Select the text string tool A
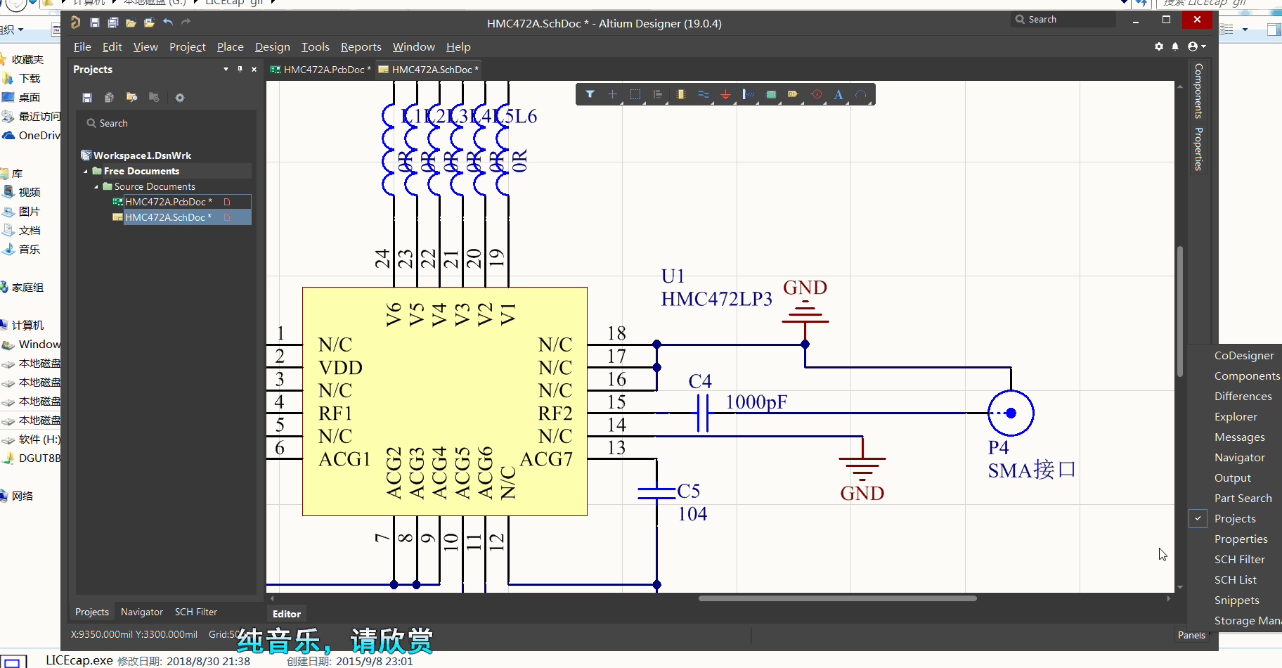Screen dimensions: 1282x668 pyautogui.click(x=839, y=94)
